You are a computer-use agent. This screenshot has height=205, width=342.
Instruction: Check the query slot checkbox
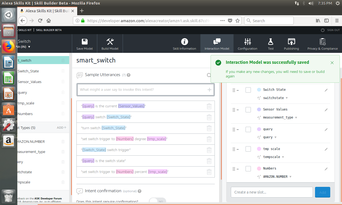tap(248, 129)
